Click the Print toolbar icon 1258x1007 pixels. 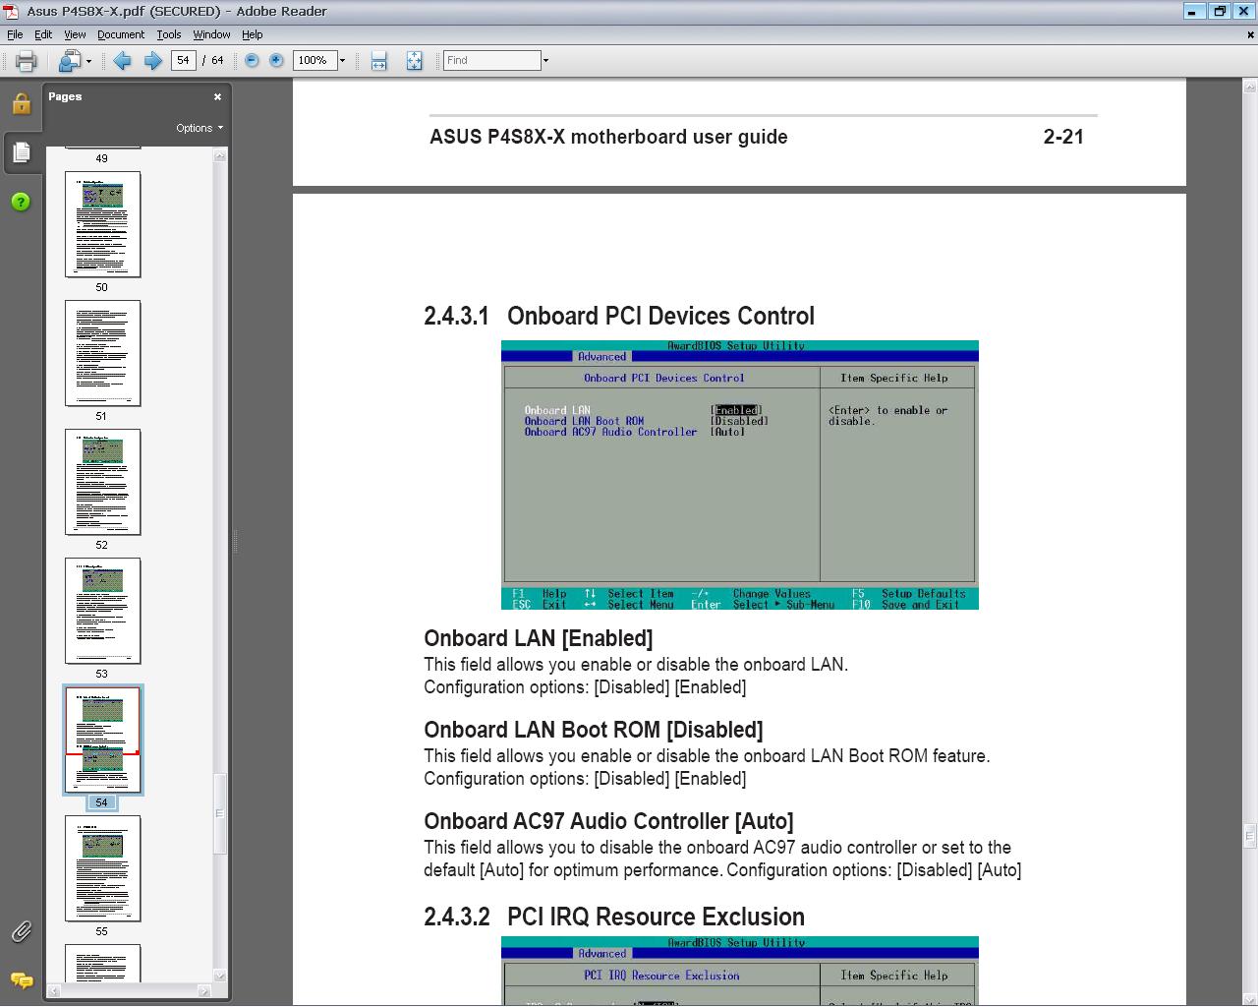click(x=26, y=61)
